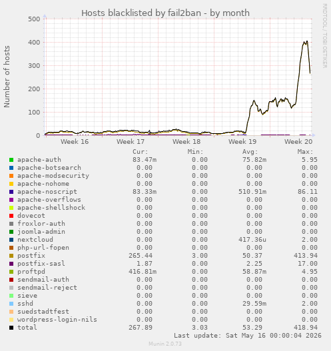
Task: Click apache-noscript average 510.91m
Action: pyautogui.click(x=252, y=192)
